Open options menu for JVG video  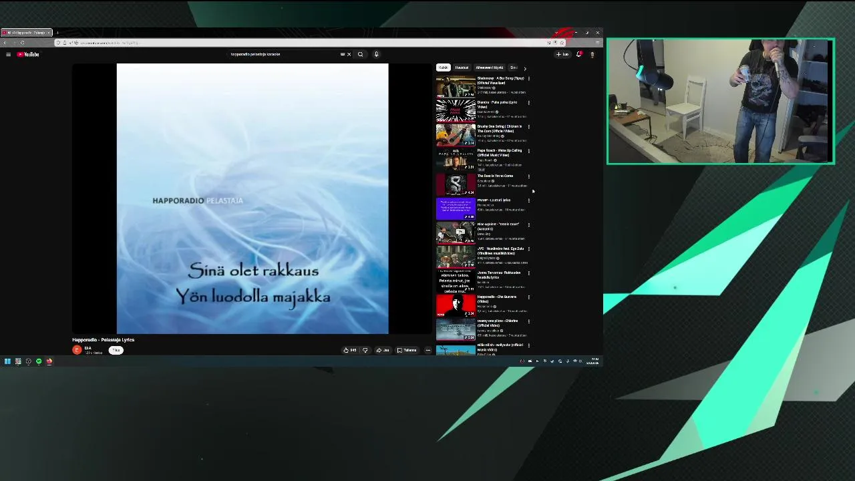tap(529, 249)
